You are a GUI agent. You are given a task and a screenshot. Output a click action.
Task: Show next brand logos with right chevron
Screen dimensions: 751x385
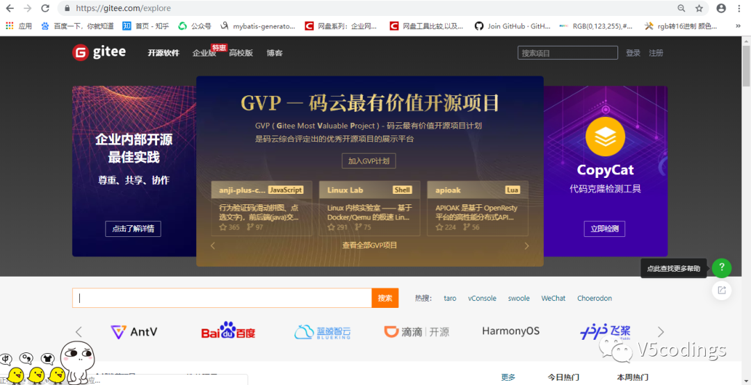pyautogui.click(x=661, y=332)
